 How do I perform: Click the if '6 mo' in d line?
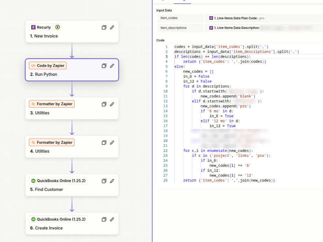[217, 111]
